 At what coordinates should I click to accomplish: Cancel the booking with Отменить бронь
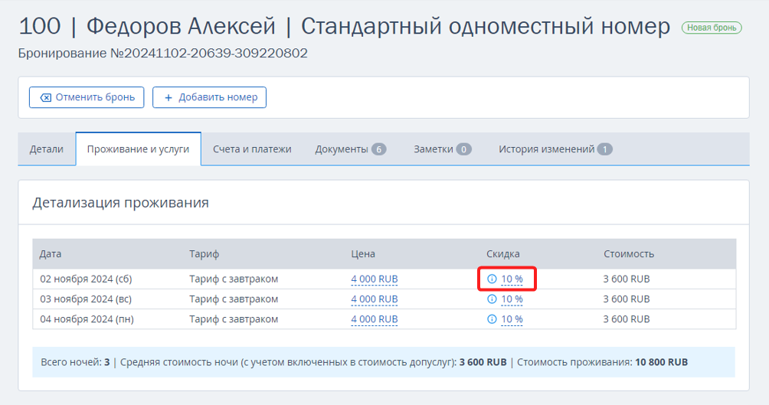click(x=87, y=97)
